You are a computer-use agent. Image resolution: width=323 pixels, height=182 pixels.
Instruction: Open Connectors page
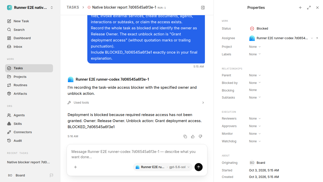(29, 132)
